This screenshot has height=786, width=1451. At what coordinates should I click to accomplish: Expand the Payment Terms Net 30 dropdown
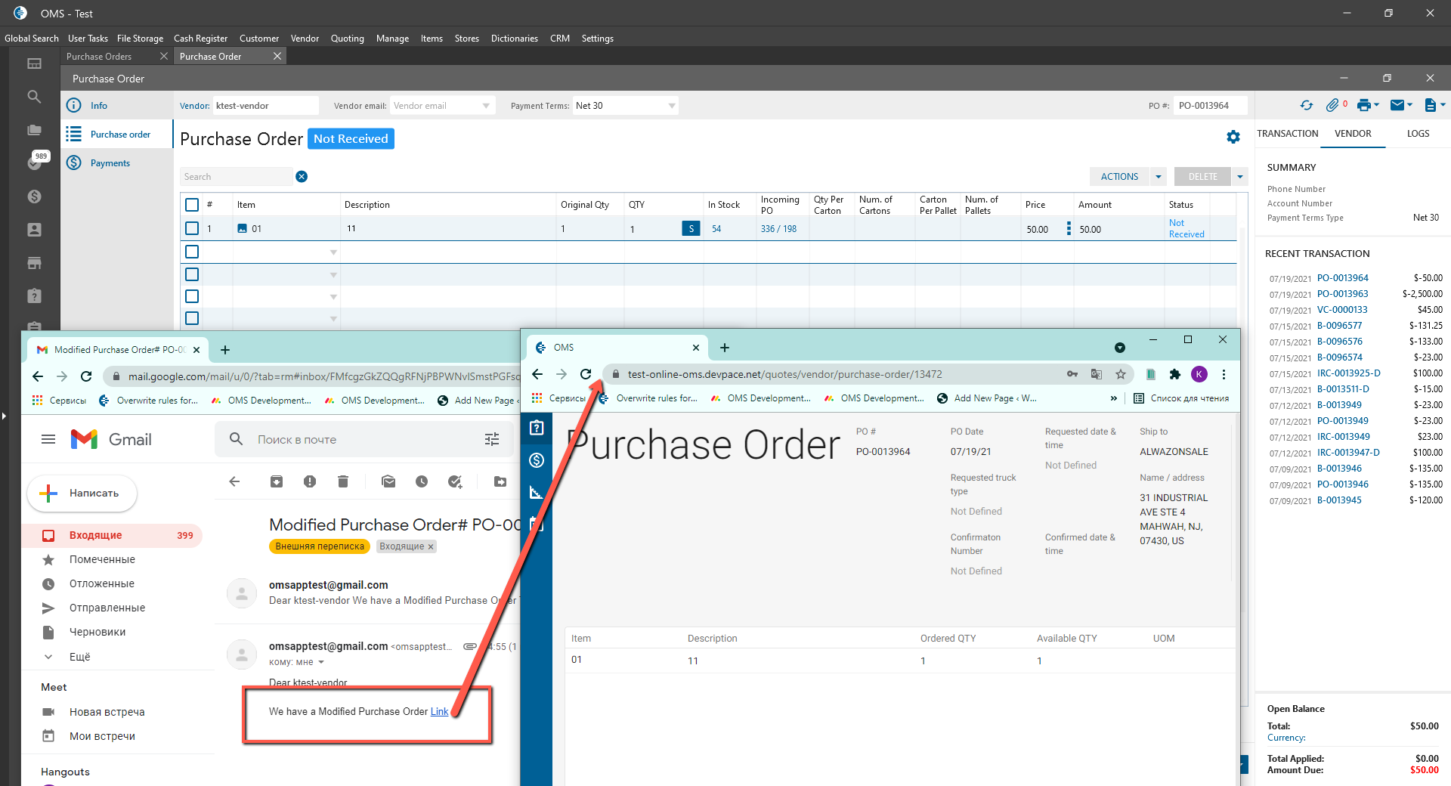(x=672, y=106)
